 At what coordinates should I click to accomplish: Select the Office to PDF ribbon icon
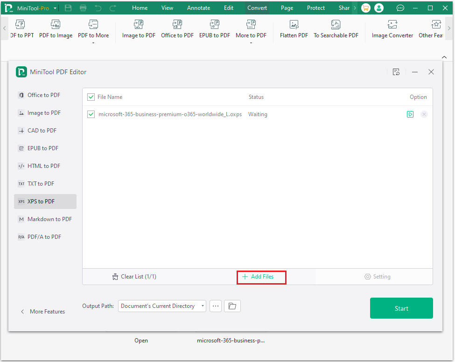[177, 25]
